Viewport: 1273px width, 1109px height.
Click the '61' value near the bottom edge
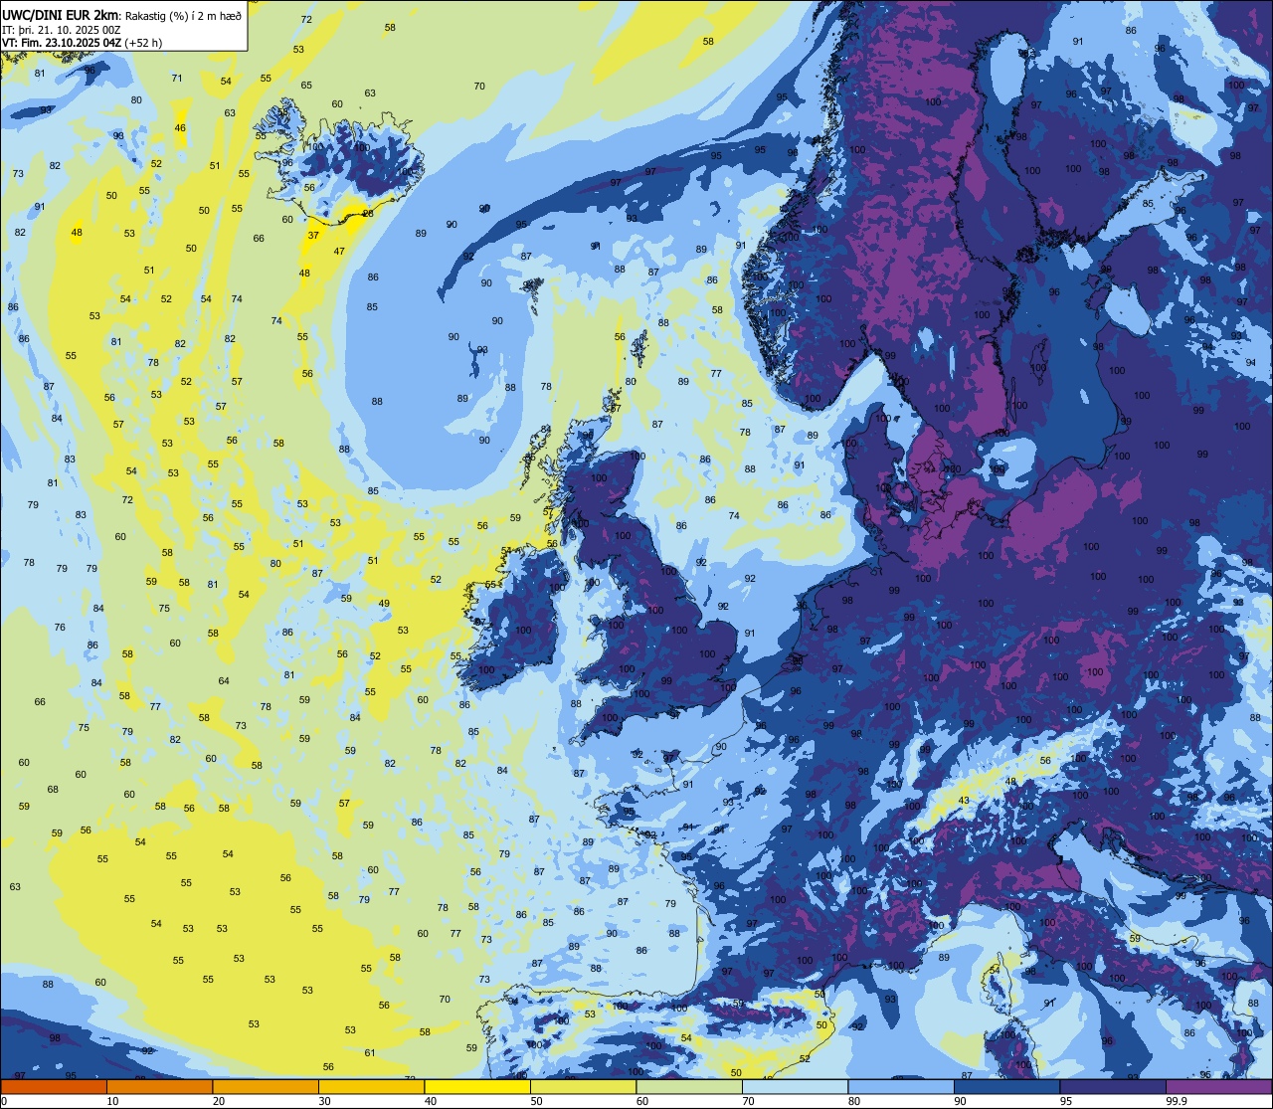pos(370,1052)
